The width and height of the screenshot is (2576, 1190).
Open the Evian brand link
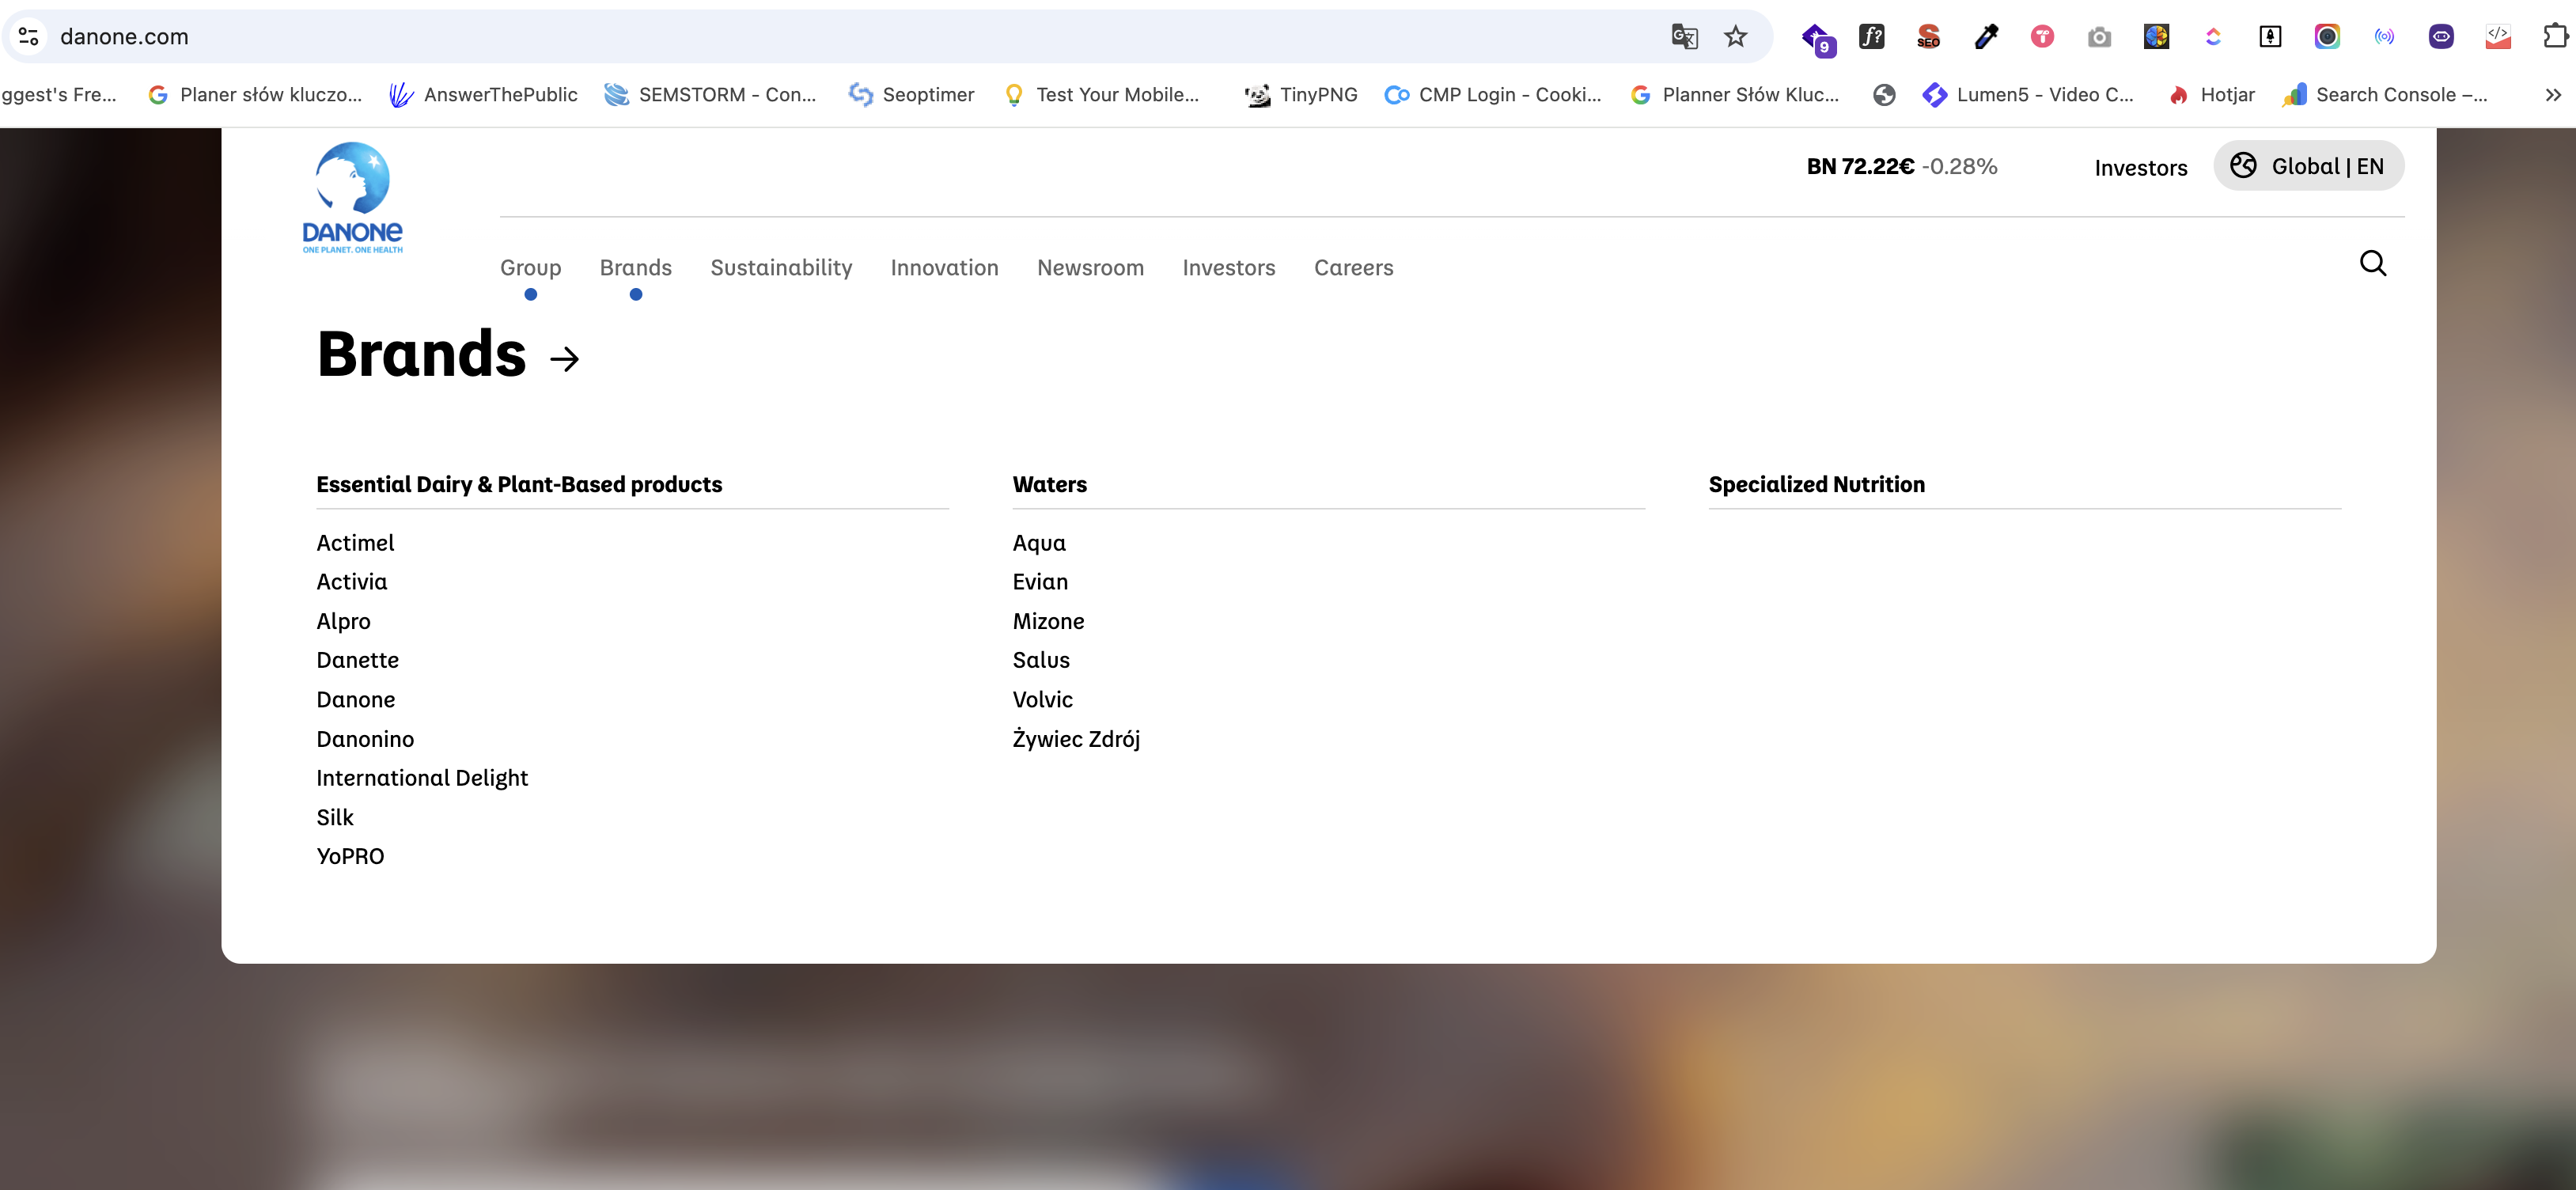click(1040, 582)
